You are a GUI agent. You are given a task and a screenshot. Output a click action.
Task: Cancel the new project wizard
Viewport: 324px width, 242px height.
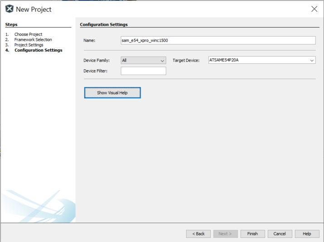280,234
